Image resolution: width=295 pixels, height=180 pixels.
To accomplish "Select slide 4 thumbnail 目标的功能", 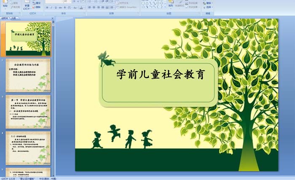I will click(x=28, y=148).
